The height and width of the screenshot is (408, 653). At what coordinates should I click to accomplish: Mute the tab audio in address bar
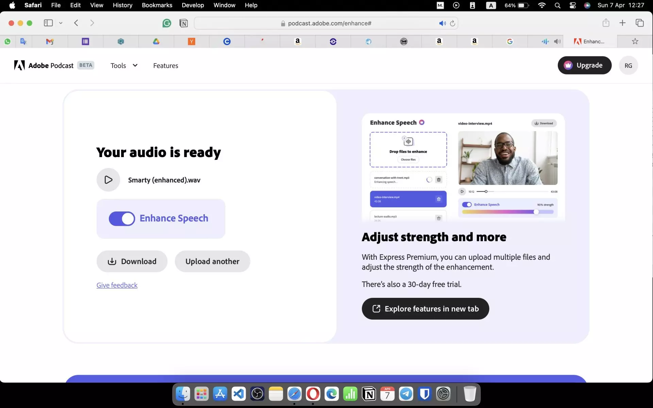tap(442, 23)
